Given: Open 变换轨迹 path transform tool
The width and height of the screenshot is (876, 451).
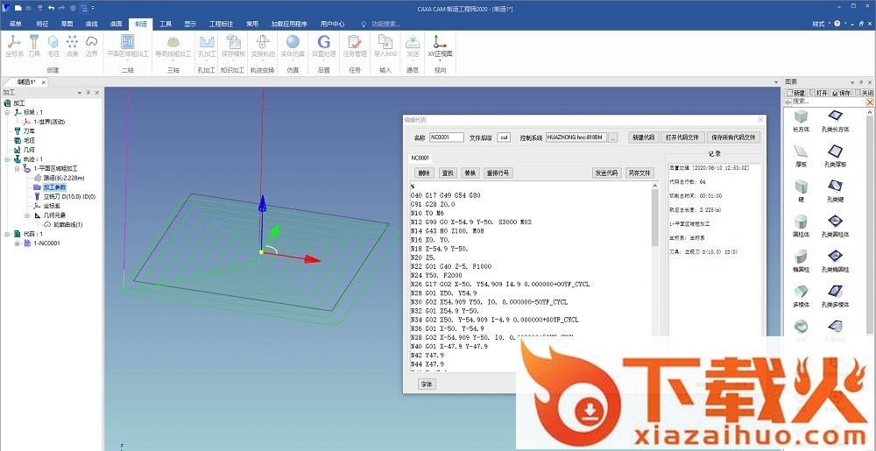Looking at the screenshot, I should (262, 46).
